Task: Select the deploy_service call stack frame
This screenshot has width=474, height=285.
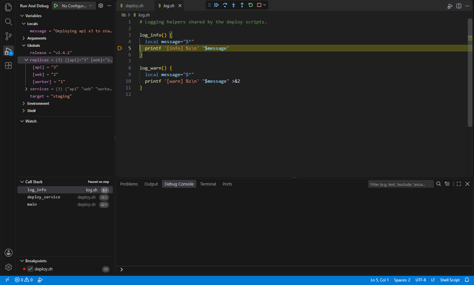Action: point(65,197)
